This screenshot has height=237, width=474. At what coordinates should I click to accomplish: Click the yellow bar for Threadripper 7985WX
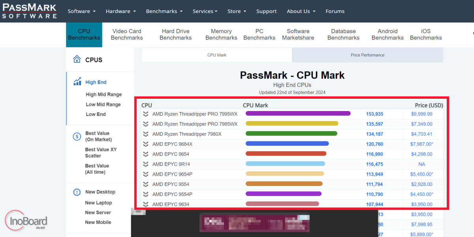292,124
